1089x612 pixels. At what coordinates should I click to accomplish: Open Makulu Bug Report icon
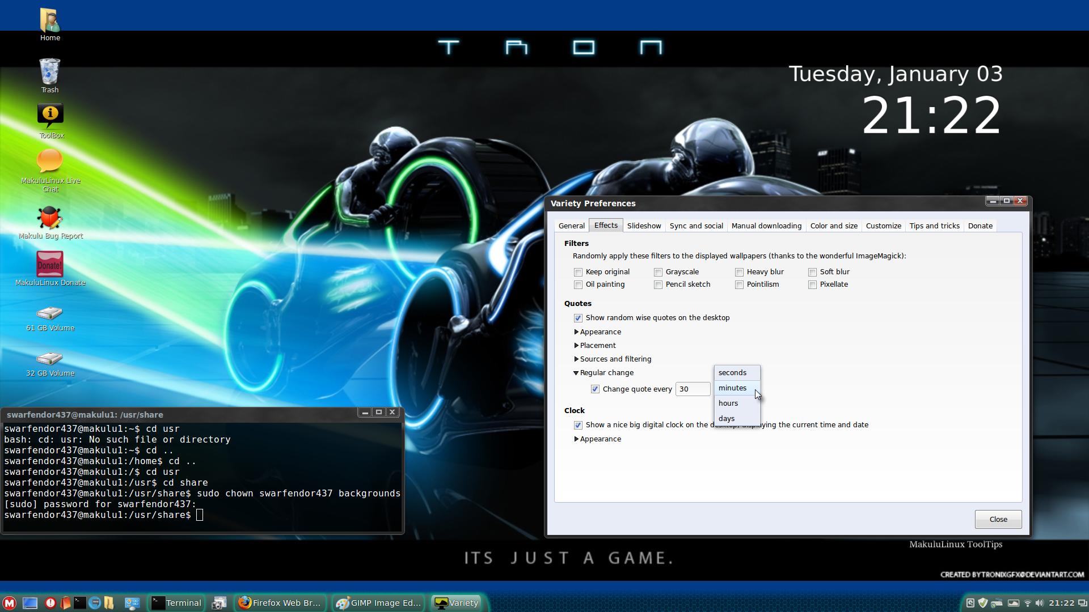pyautogui.click(x=50, y=223)
